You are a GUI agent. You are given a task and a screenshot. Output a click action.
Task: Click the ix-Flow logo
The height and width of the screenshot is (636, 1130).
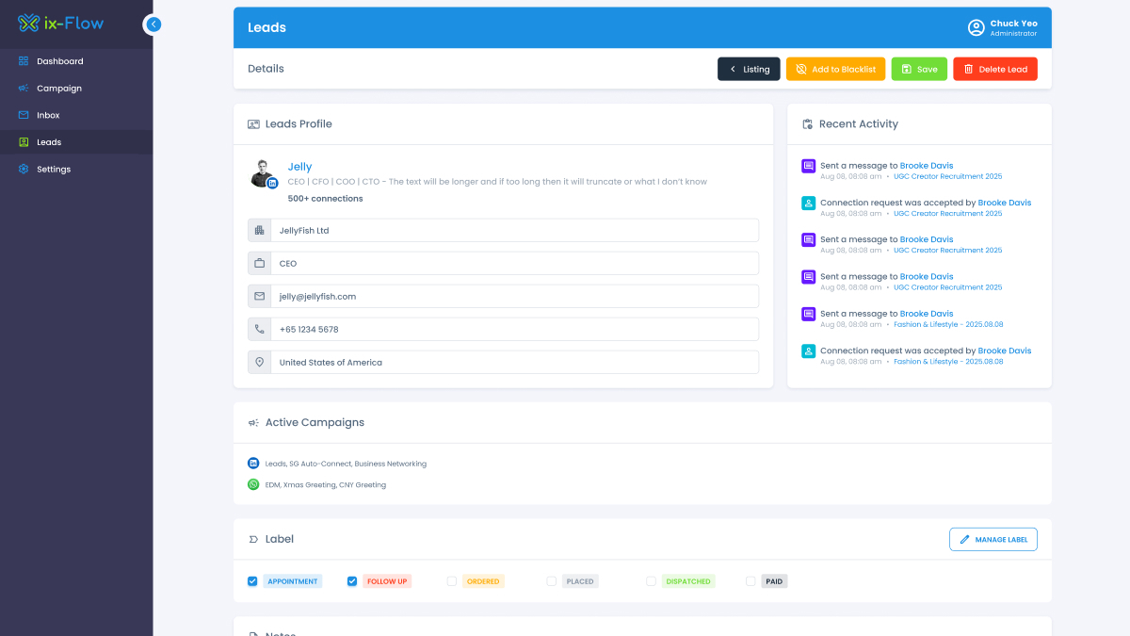(61, 24)
